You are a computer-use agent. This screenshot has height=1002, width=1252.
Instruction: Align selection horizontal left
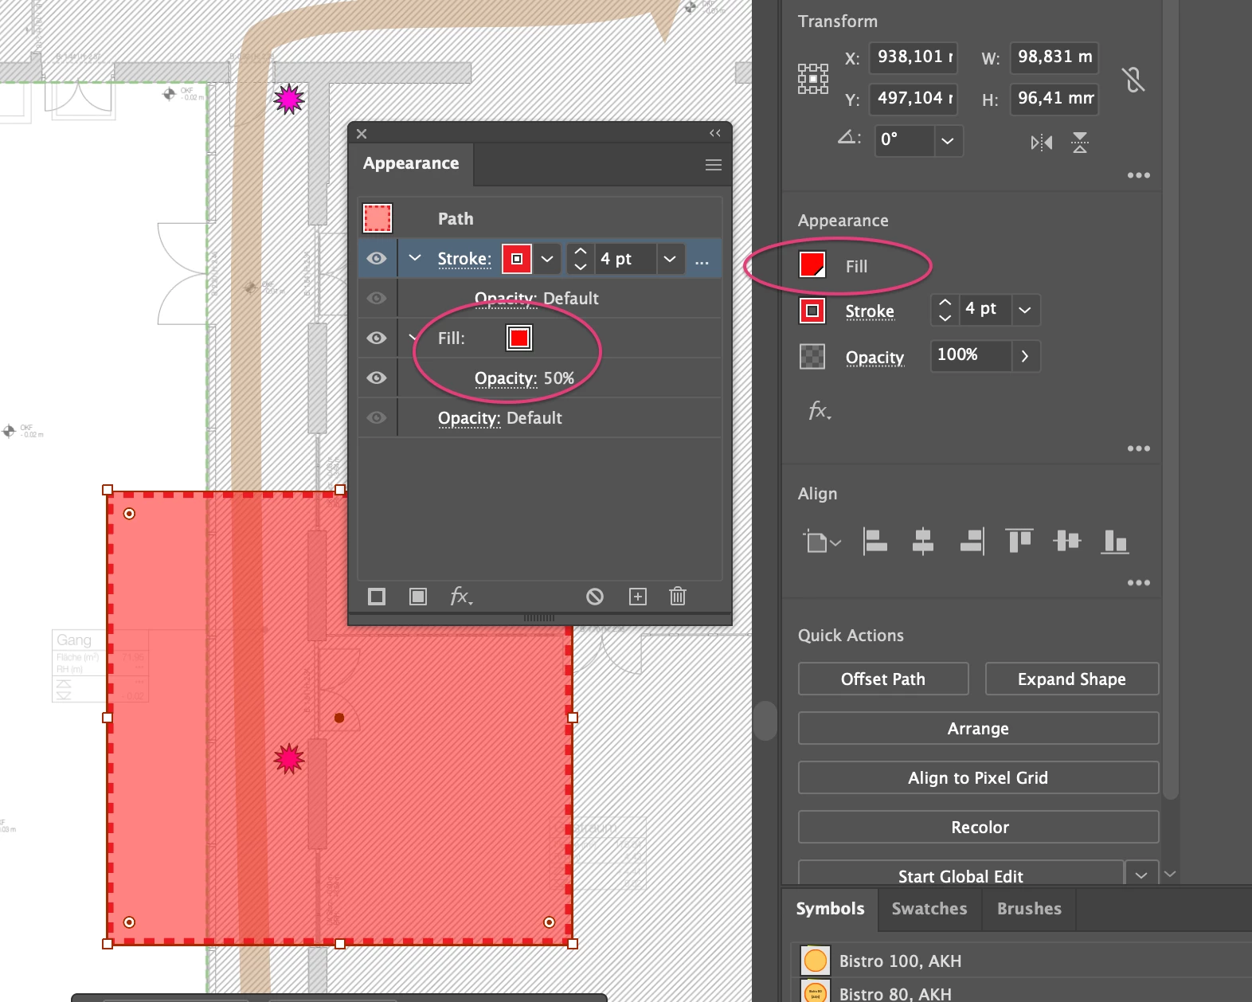[x=875, y=542]
